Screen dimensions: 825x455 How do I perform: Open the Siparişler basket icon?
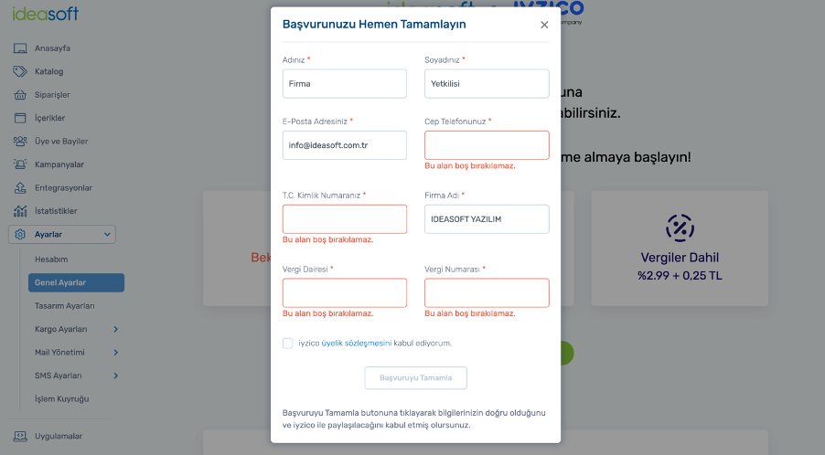coord(20,95)
